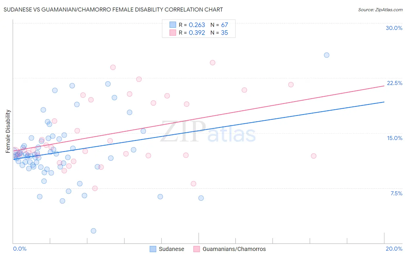Image resolution: width=406 pixels, height=257 pixels.
Task: Click the 30.0% y-axis label
Action: [x=394, y=28]
